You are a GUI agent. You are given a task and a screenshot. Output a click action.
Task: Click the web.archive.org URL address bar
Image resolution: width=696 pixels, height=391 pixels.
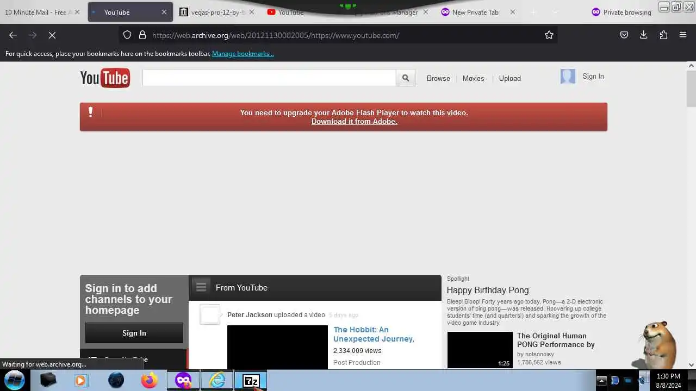[337, 35]
